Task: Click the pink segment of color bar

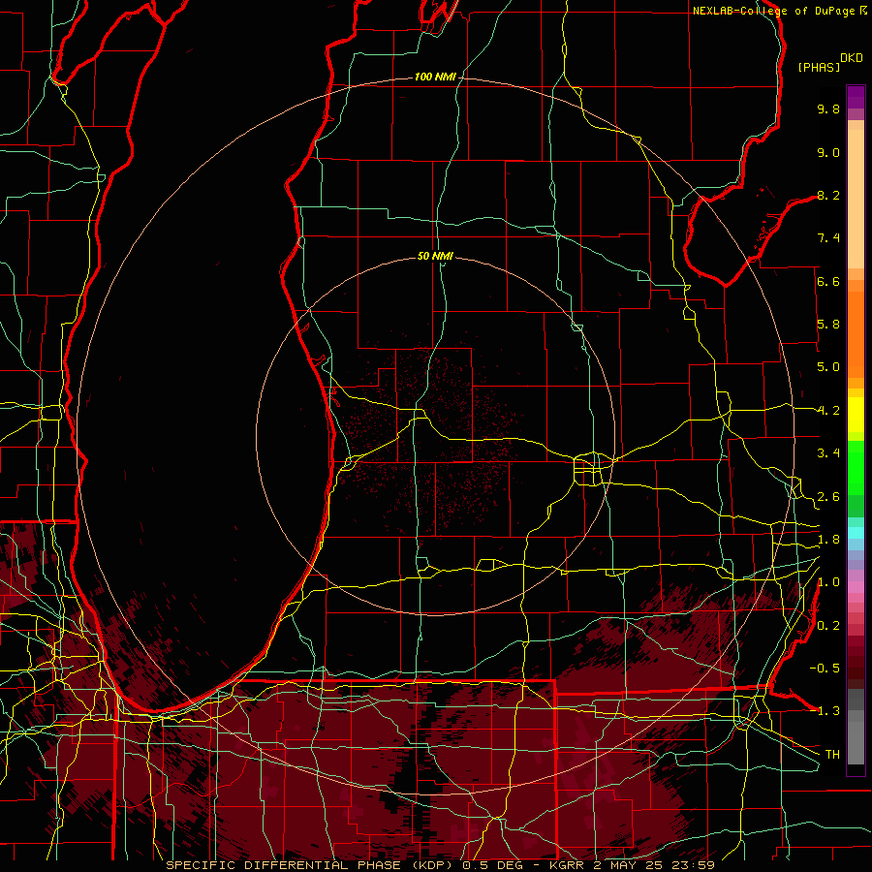Action: (x=856, y=587)
